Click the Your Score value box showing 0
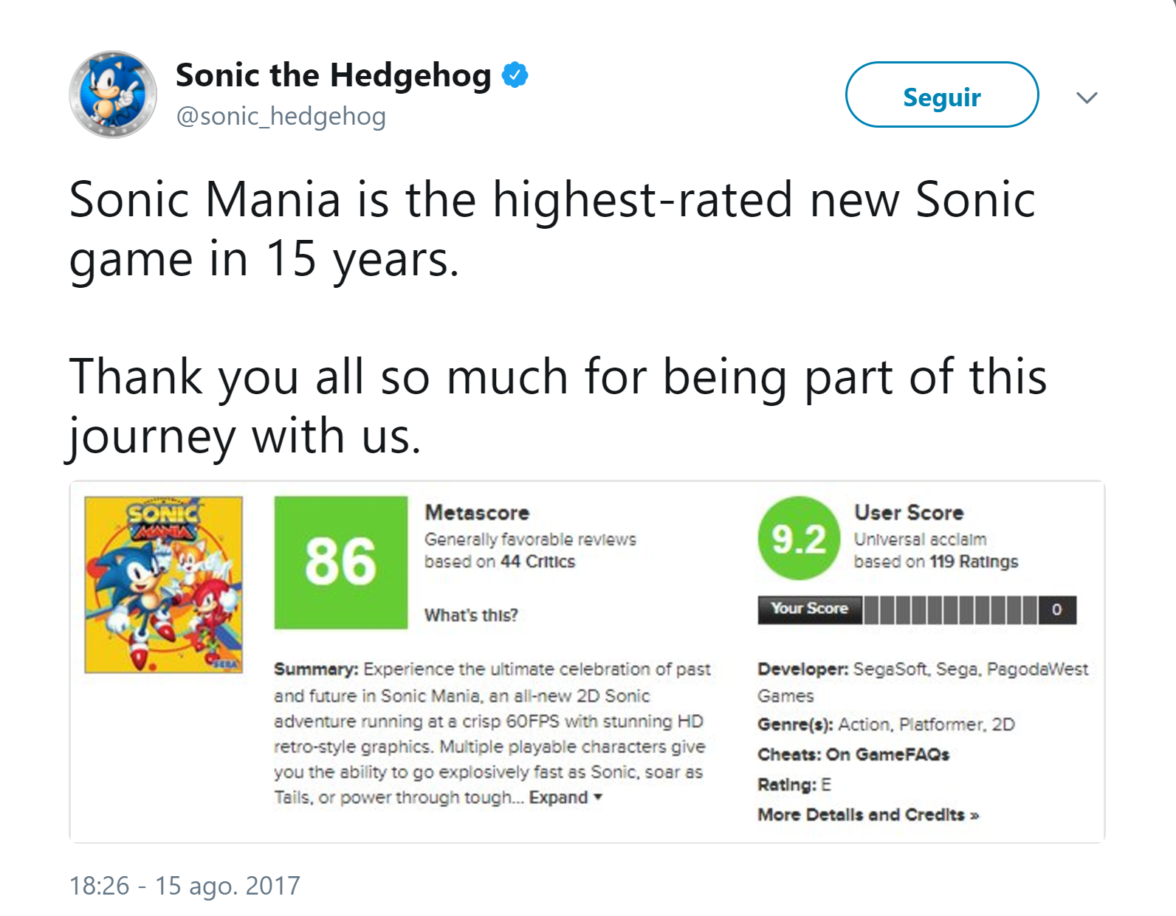 pos(1057,610)
